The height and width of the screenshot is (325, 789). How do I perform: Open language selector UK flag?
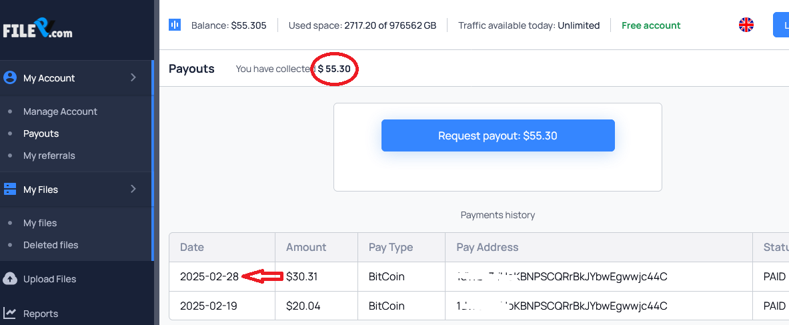pos(746,25)
